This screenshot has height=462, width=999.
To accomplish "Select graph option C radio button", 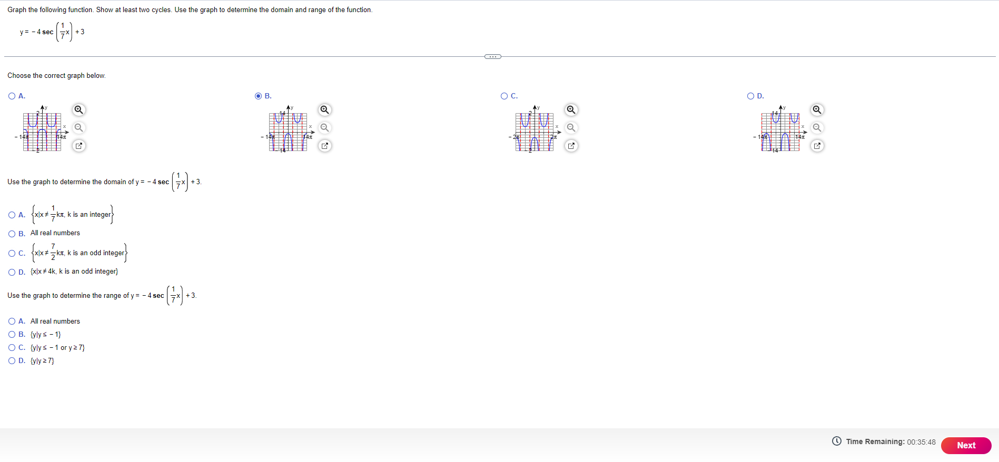I will click(x=505, y=96).
